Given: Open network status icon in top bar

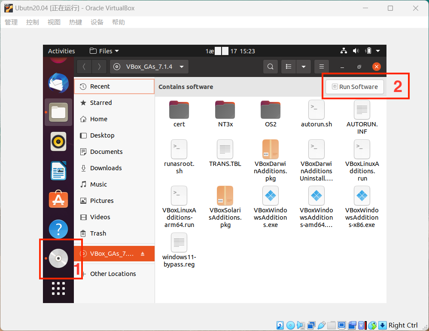Looking at the screenshot, I should [344, 51].
